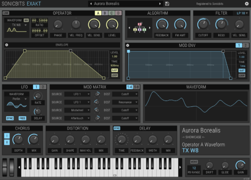The width and height of the screenshot is (251, 180).
Task: Open Aurora Borealis preset selector
Action: tap(125, 4)
